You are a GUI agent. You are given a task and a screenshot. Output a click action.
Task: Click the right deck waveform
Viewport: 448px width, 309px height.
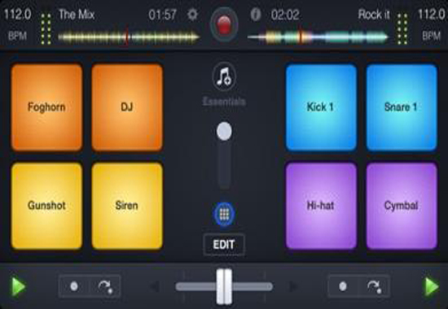318,37
